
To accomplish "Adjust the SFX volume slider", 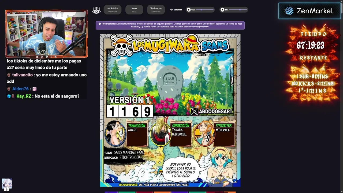I will click(x=238, y=10).
